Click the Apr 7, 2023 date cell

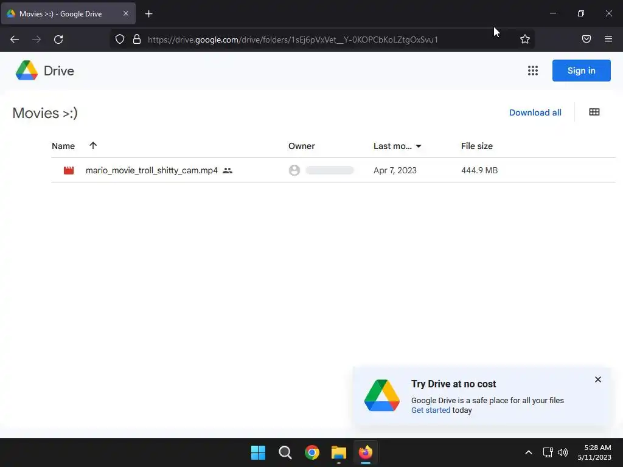pos(395,170)
